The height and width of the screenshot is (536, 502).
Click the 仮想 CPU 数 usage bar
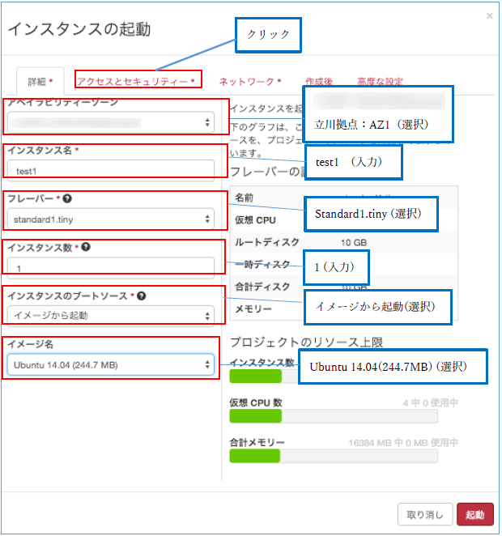pyautogui.click(x=334, y=416)
